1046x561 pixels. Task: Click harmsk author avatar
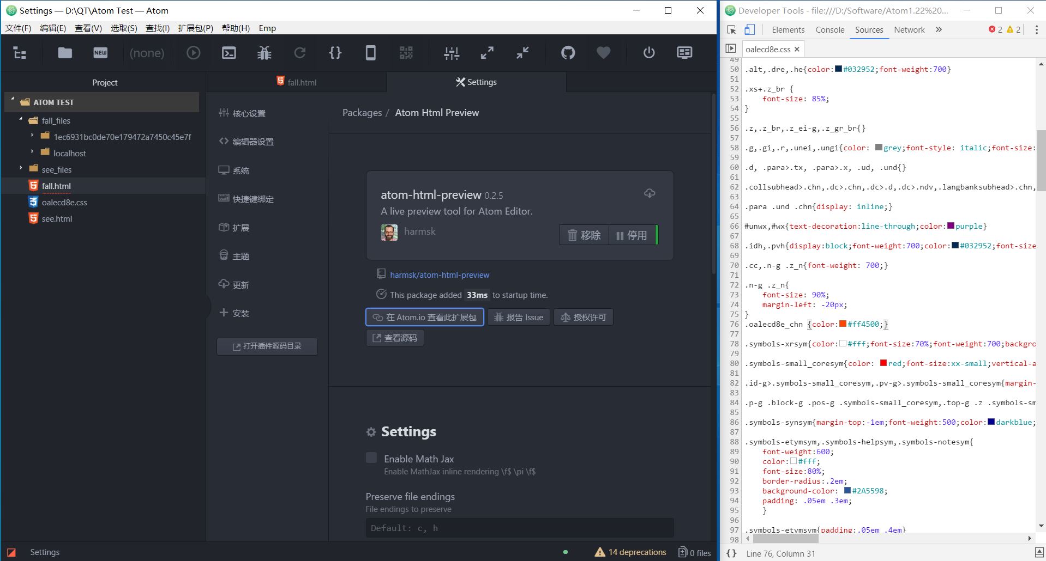[x=389, y=233]
